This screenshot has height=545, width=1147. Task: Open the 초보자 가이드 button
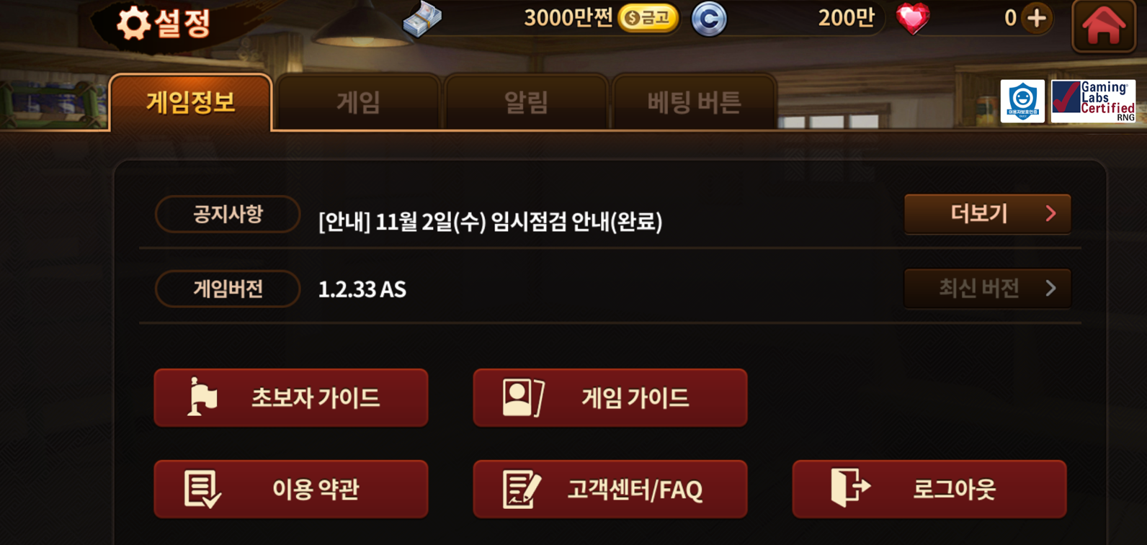291,397
